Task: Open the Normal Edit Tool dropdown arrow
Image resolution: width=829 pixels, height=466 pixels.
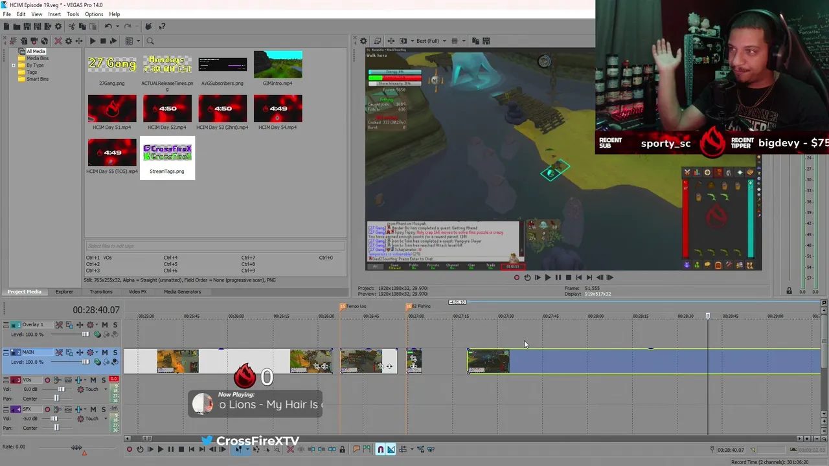Action: 247,449
